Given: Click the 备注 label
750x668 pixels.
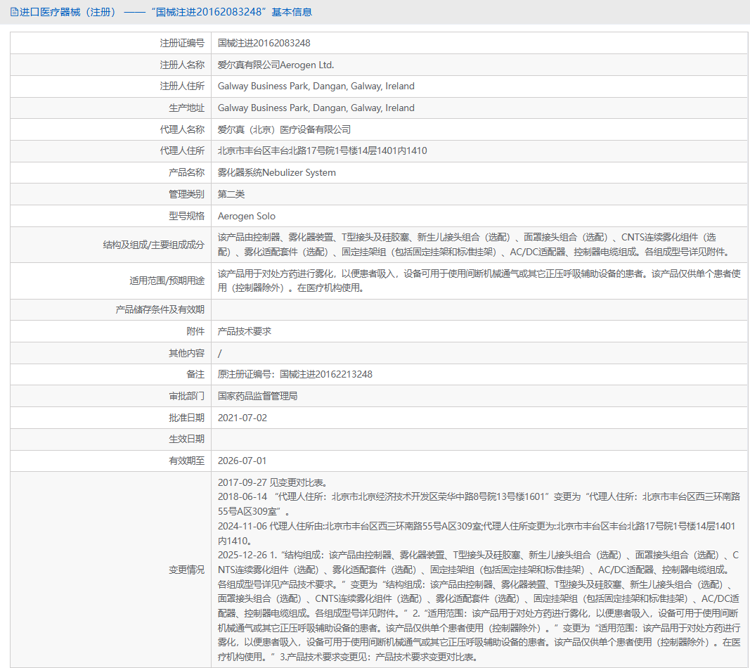Looking at the screenshot, I should [x=195, y=375].
